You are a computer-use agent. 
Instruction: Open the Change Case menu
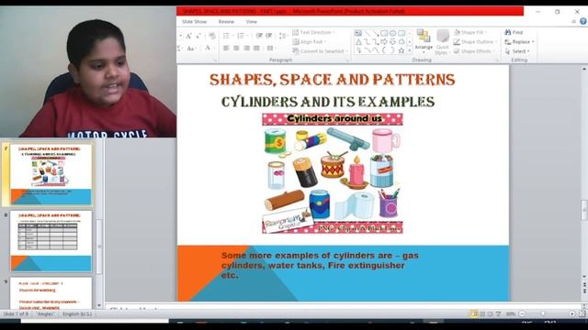pos(191,49)
